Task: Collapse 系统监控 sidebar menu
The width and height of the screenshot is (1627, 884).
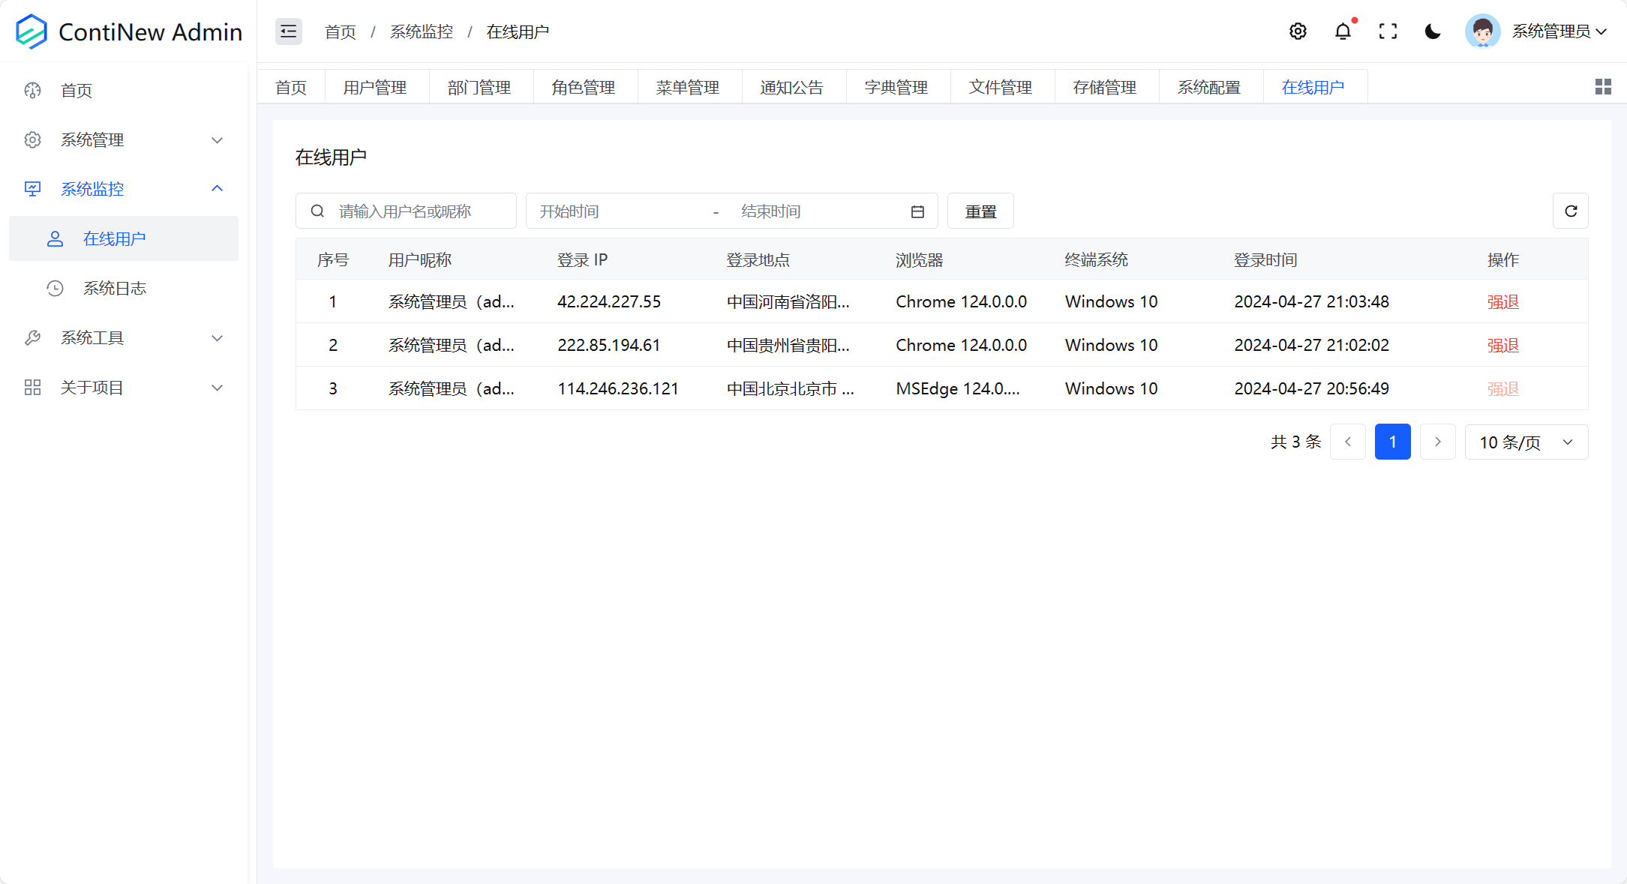Action: [x=124, y=189]
